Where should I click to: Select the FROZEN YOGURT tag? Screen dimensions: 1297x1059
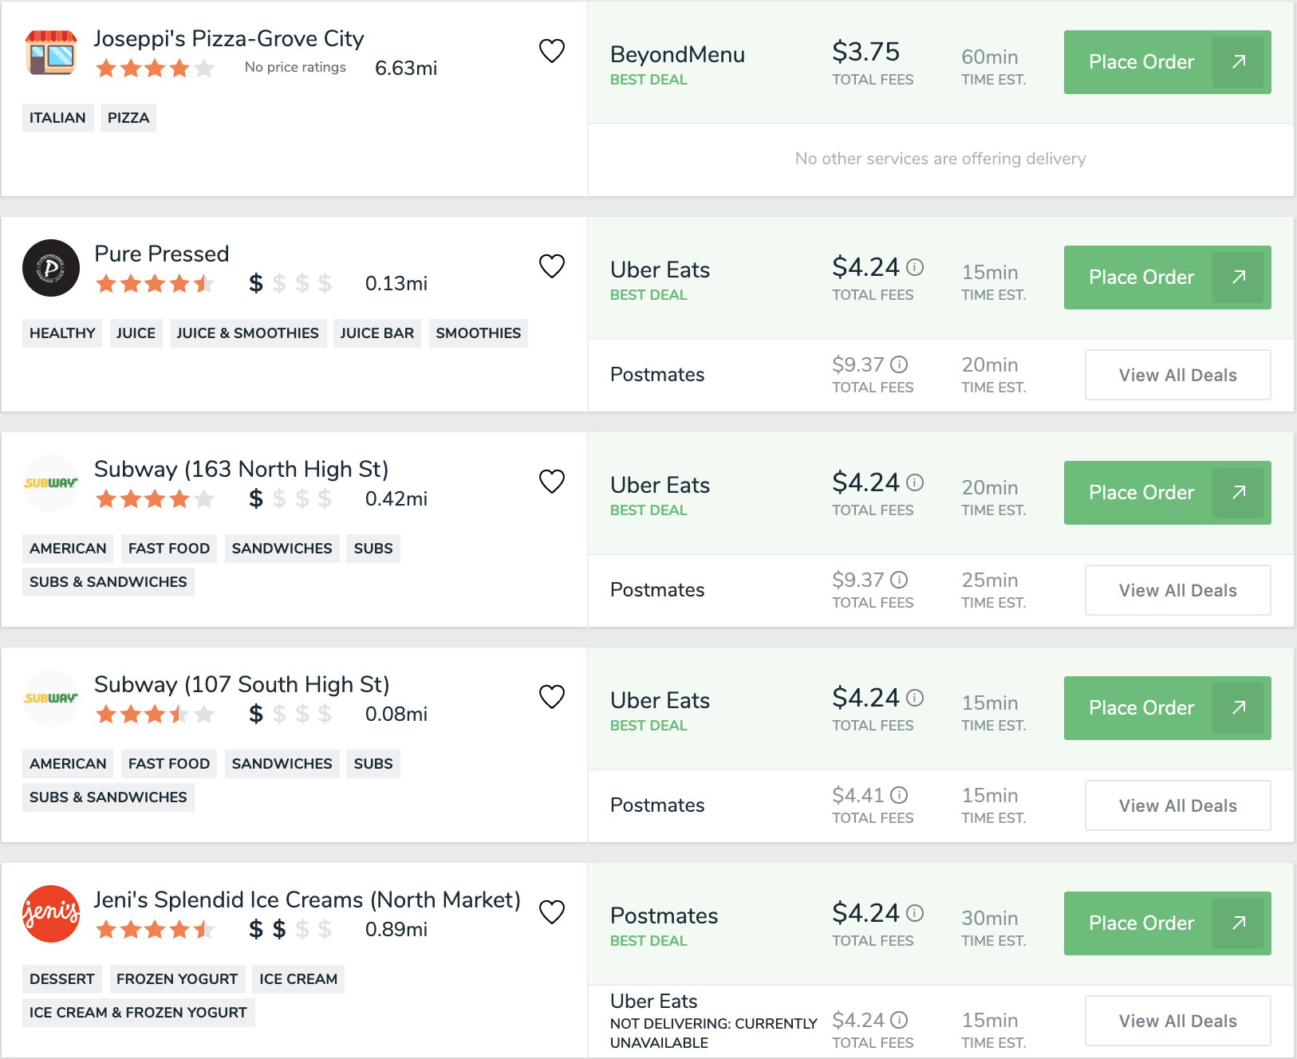177,979
